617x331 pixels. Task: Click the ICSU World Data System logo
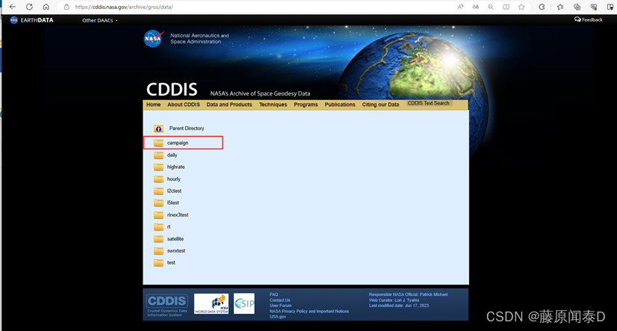[211, 303]
